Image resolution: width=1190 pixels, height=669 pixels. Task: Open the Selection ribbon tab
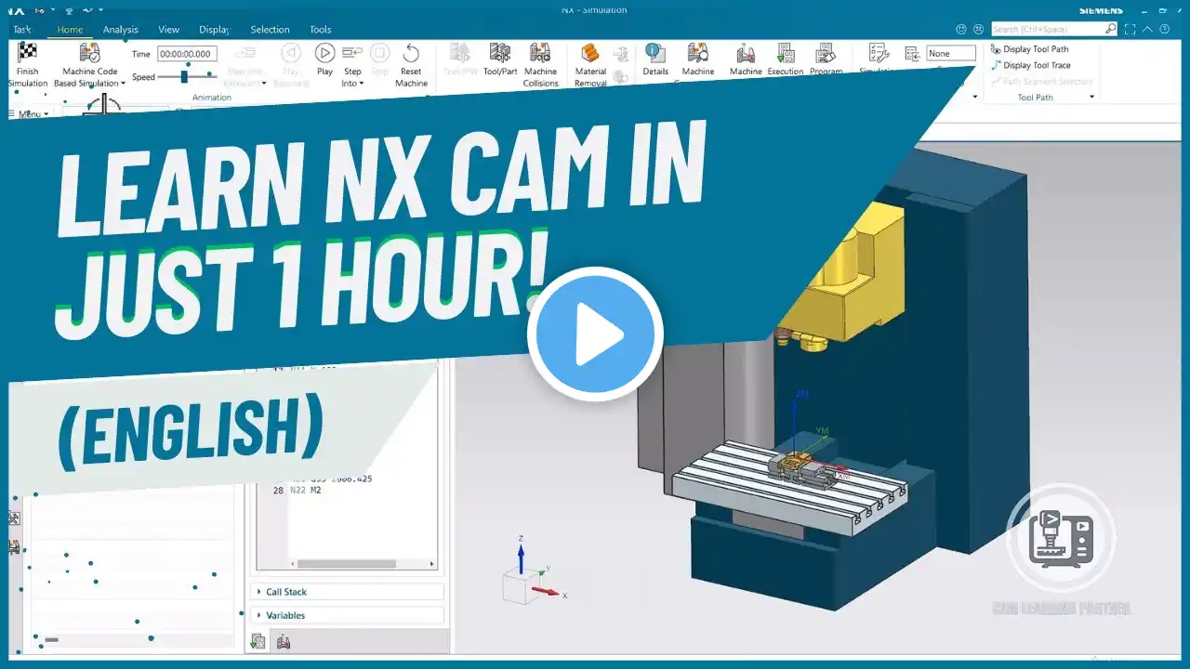coord(270,30)
